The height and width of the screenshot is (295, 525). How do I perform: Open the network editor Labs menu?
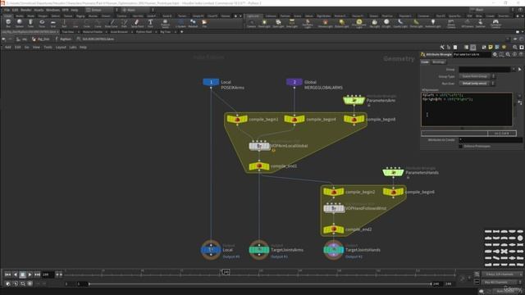[73, 48]
